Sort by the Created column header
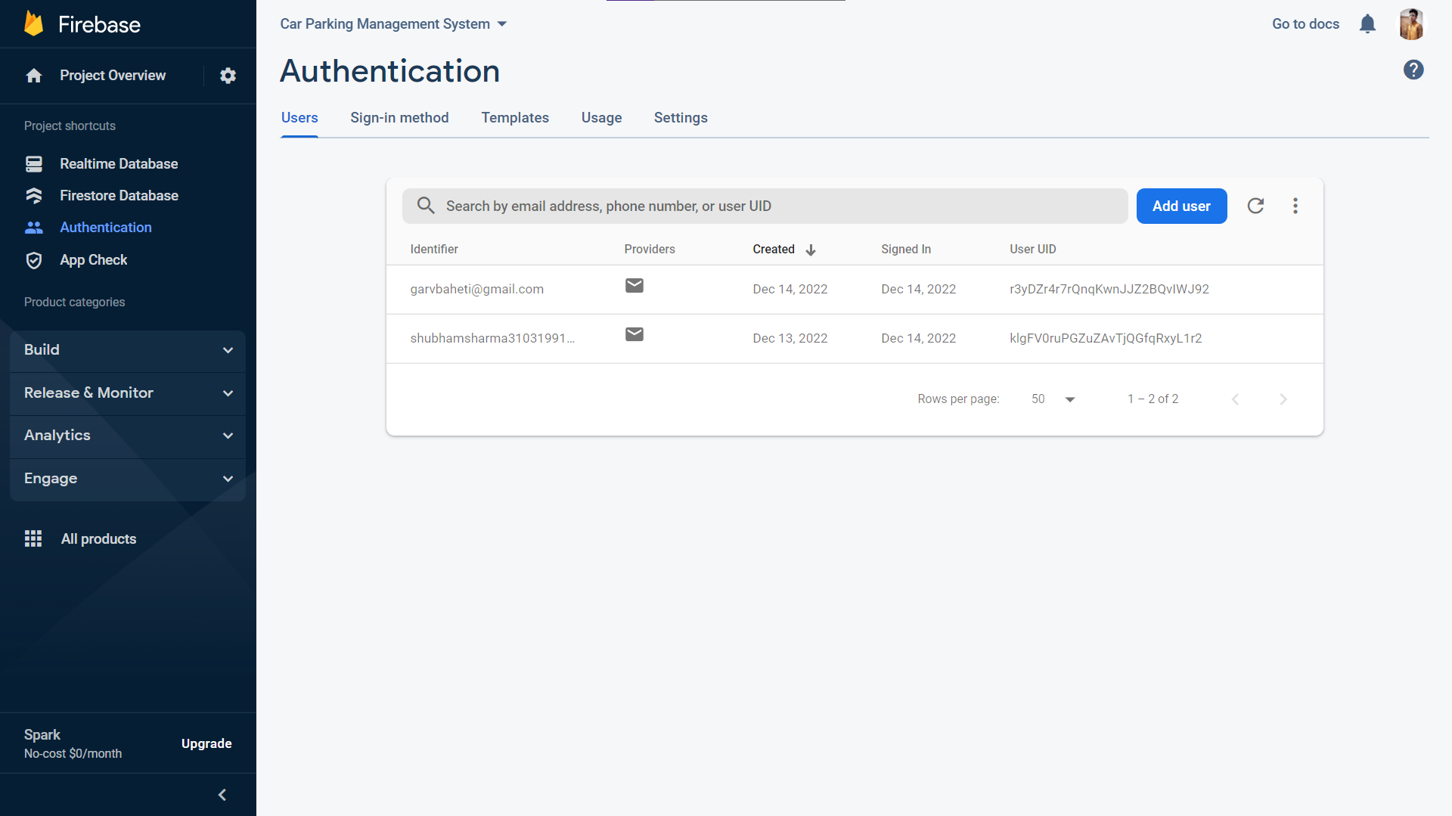 pyautogui.click(x=783, y=250)
